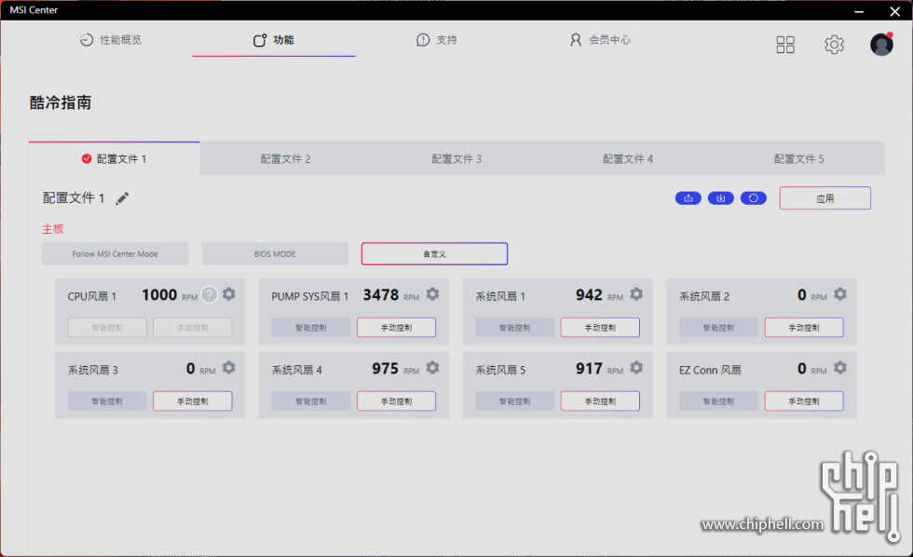Select Follow MSI Center Mode

tap(115, 253)
